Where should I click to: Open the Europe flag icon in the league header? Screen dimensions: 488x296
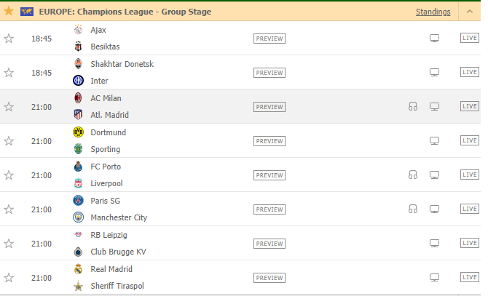pyautogui.click(x=27, y=12)
